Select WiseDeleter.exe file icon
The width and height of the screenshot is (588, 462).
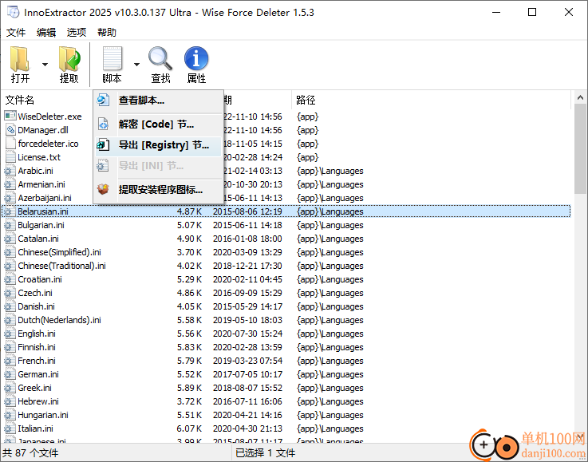[x=10, y=116]
